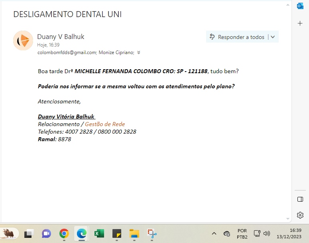Click the subject DESLIGAMENTO DENTAL UNI
309x243 pixels.
coord(67,14)
